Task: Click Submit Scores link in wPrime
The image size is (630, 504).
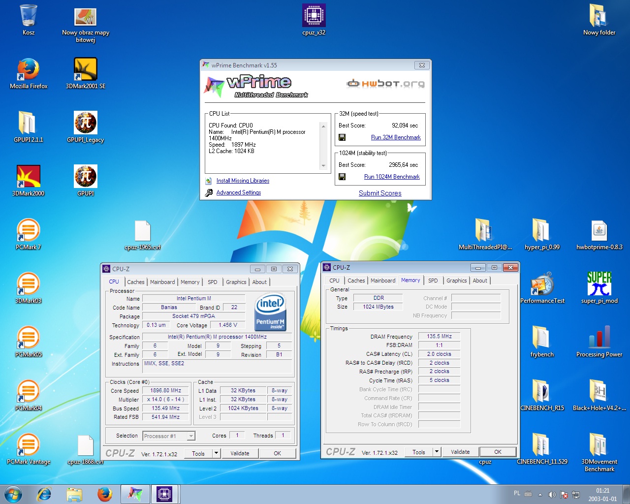Action: point(380,193)
